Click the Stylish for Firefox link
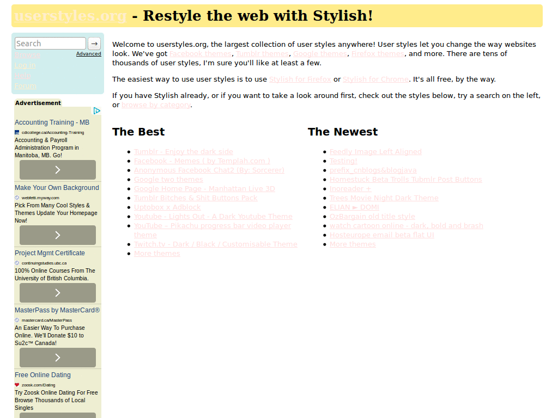558x418 pixels. 300,79
